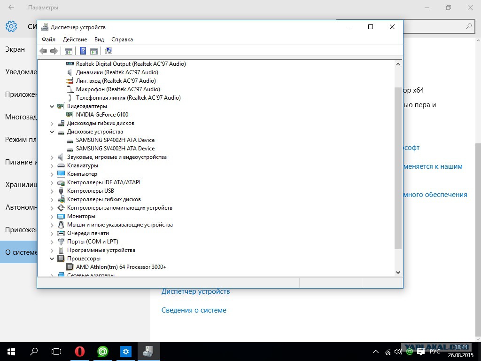
Task: Click the Settings gear icon
Action: click(11, 26)
